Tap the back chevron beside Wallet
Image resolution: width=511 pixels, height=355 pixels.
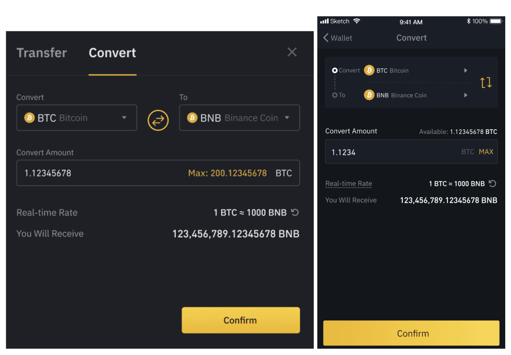[x=326, y=38]
